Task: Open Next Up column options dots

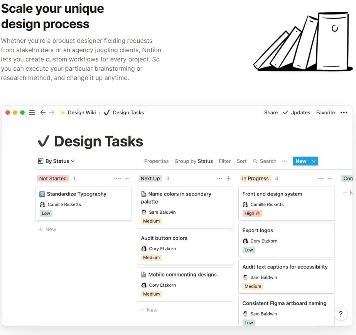Action: [219, 179]
